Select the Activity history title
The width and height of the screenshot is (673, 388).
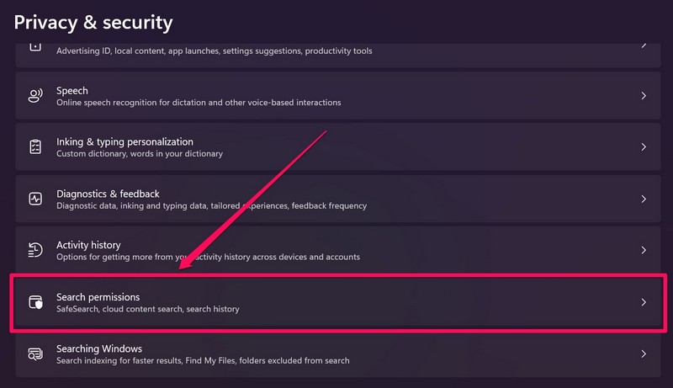pos(88,245)
